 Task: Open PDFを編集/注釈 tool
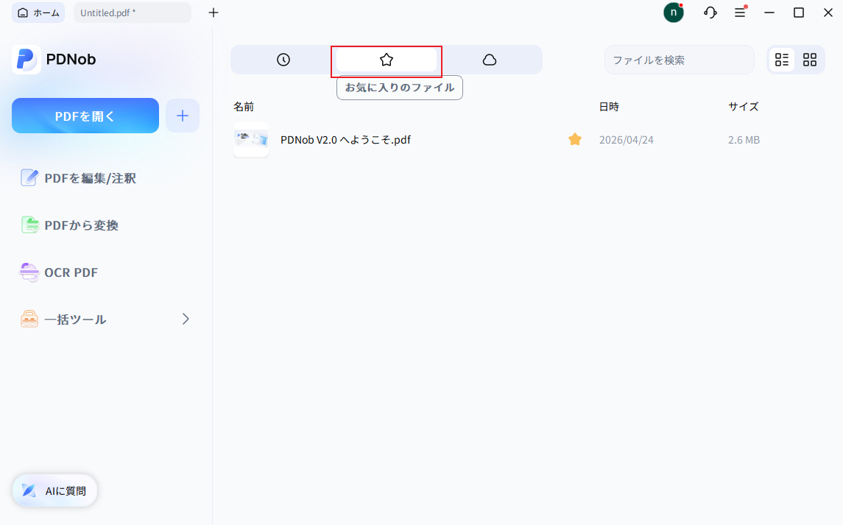click(78, 178)
